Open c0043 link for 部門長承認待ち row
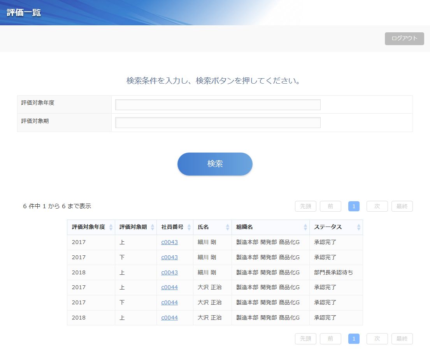 click(x=169, y=272)
